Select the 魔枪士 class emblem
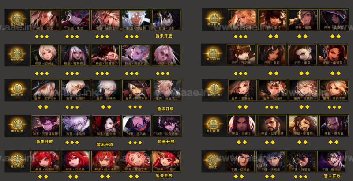The height and width of the screenshot is (181, 353). tap(212, 160)
